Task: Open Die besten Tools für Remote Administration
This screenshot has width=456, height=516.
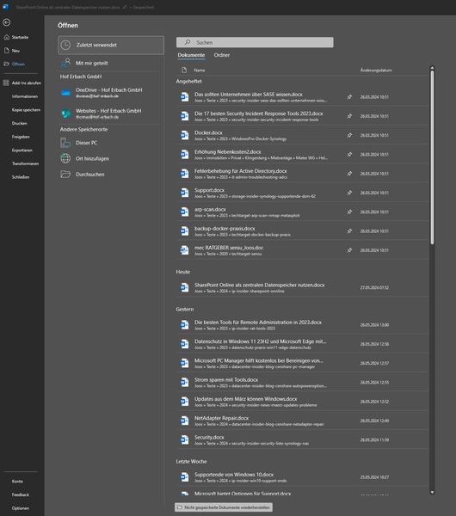Action: click(302, 325)
